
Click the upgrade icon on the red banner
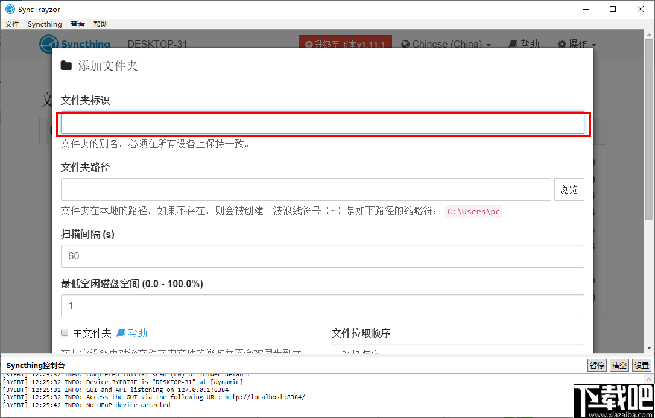point(308,43)
